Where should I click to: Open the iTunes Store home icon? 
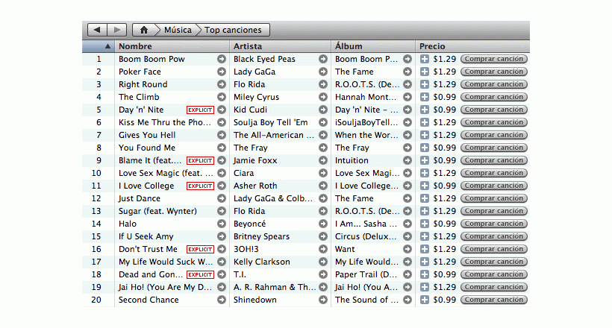pos(144,30)
